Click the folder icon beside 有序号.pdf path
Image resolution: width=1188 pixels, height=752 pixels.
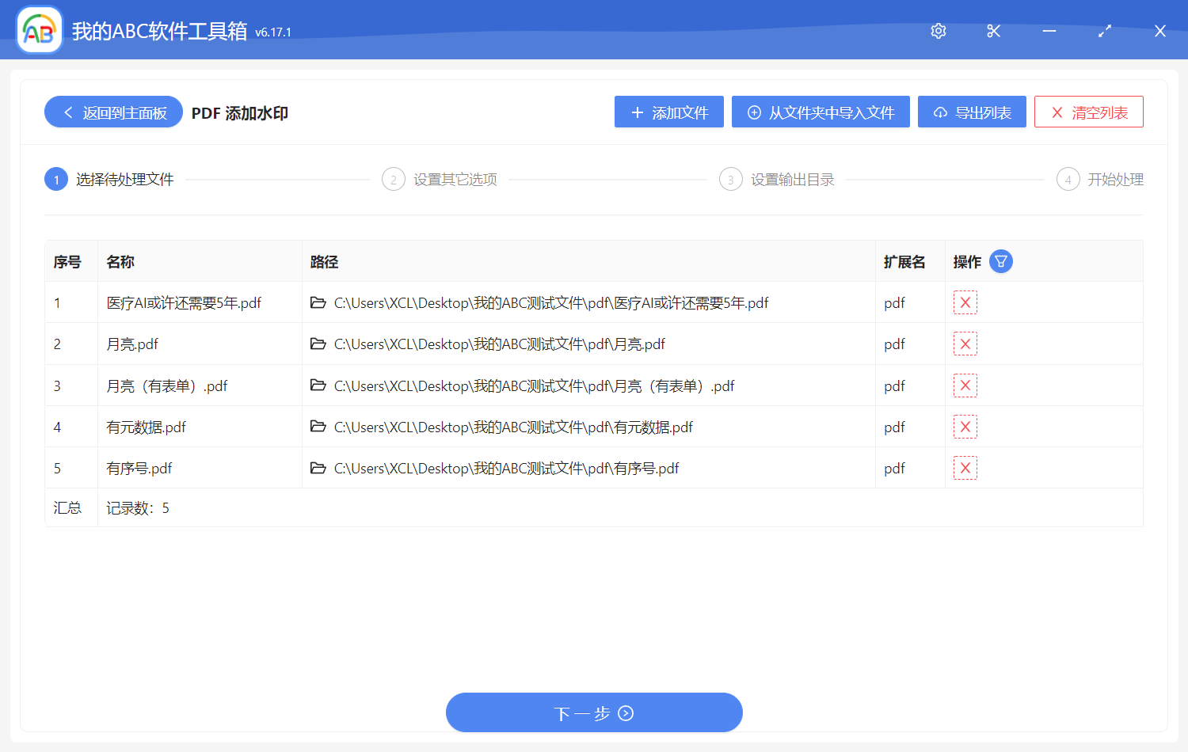(318, 468)
